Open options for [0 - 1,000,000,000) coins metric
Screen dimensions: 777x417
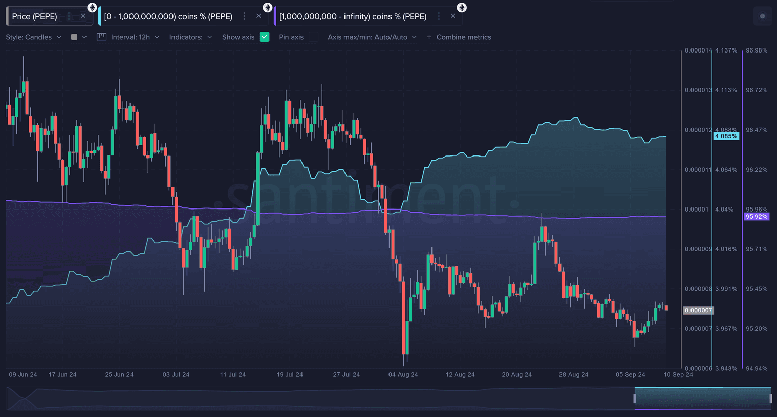(x=244, y=16)
